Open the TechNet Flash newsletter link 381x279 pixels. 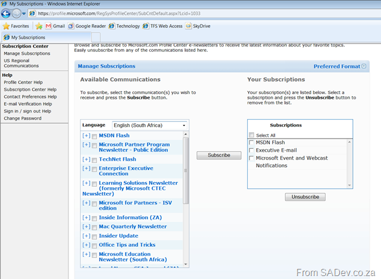pyautogui.click(x=117, y=159)
